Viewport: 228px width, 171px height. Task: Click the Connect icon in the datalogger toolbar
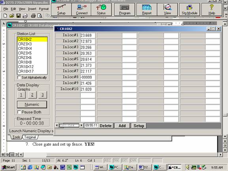click(x=82, y=9)
